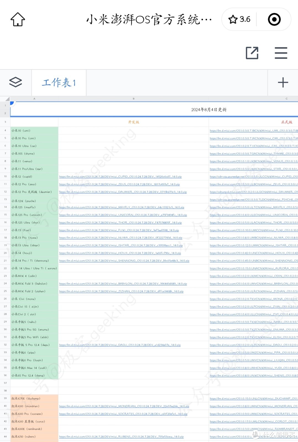Select column A header
Image resolution: width=298 pixels, height=442 pixels.
pyautogui.click(x=34, y=99)
